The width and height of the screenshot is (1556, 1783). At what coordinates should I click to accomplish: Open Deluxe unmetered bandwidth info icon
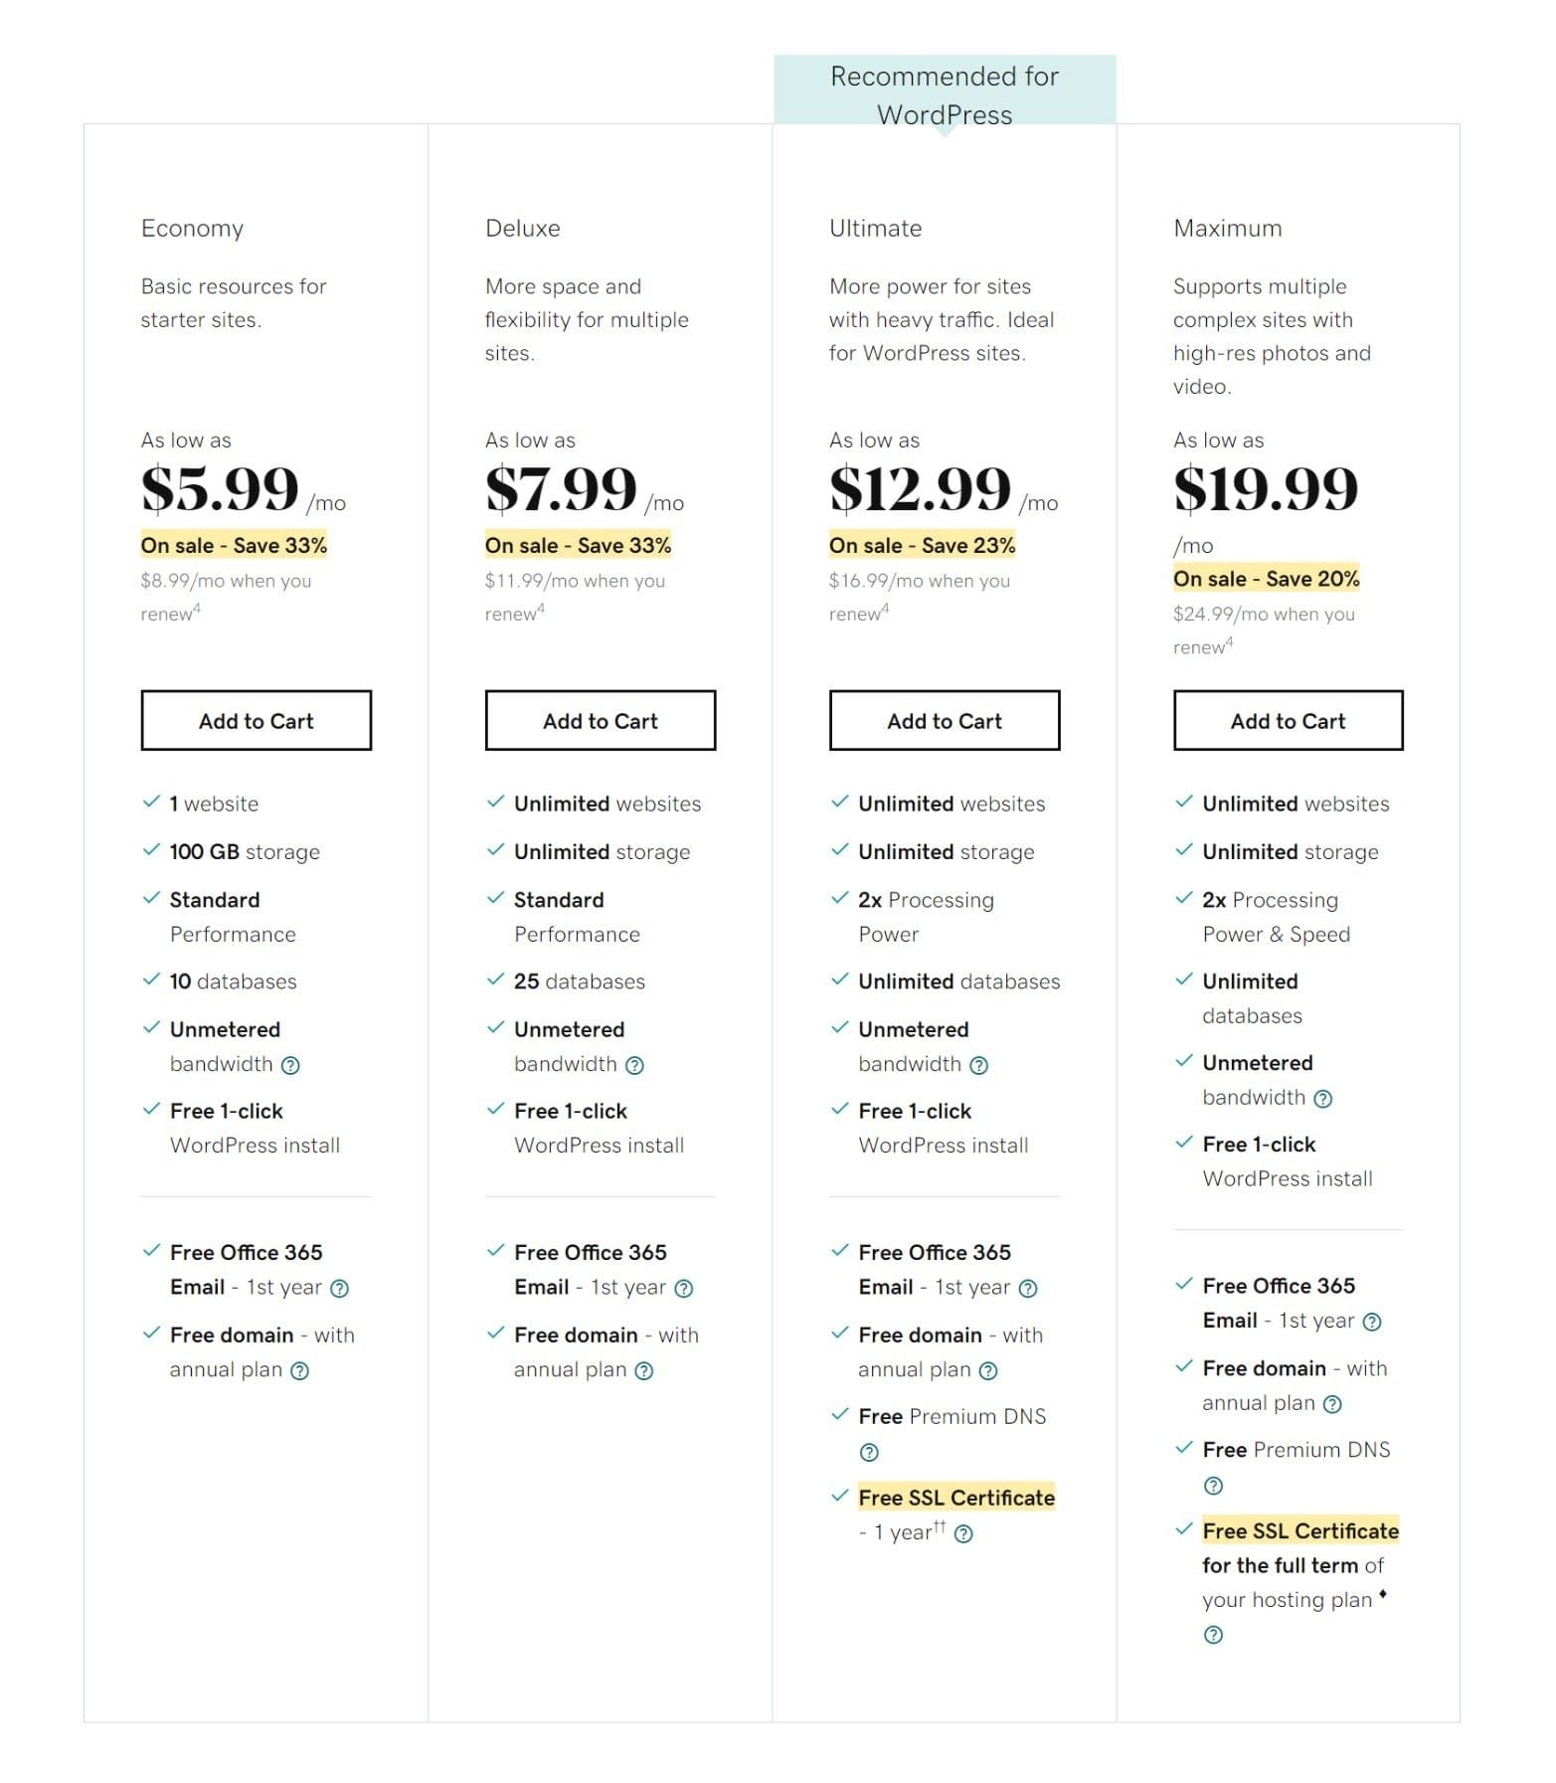[634, 1065]
